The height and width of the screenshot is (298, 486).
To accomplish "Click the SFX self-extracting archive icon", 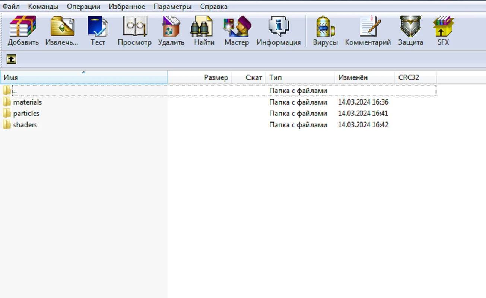I will [444, 26].
